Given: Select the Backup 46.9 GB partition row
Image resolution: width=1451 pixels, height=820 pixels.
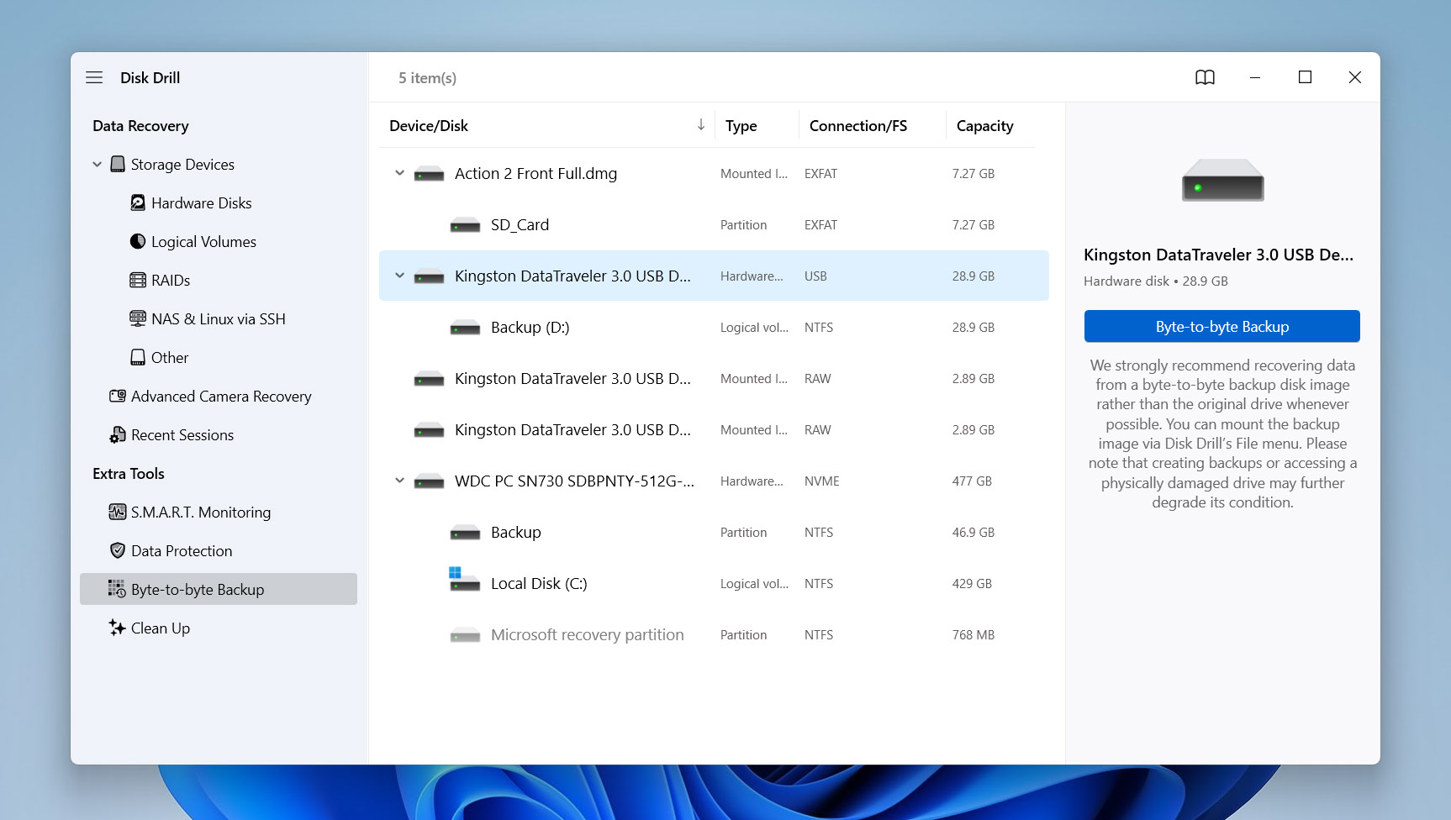Looking at the screenshot, I should point(714,532).
